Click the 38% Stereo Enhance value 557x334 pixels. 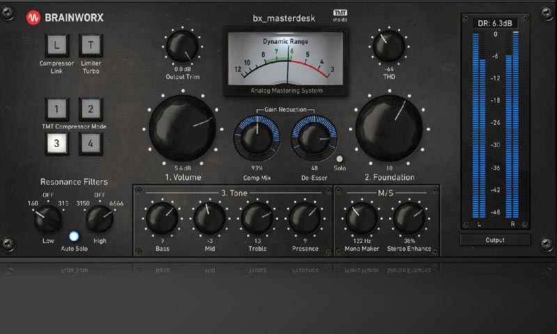[409, 241]
